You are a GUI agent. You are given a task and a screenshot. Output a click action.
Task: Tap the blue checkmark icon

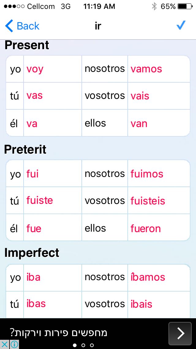point(181,25)
